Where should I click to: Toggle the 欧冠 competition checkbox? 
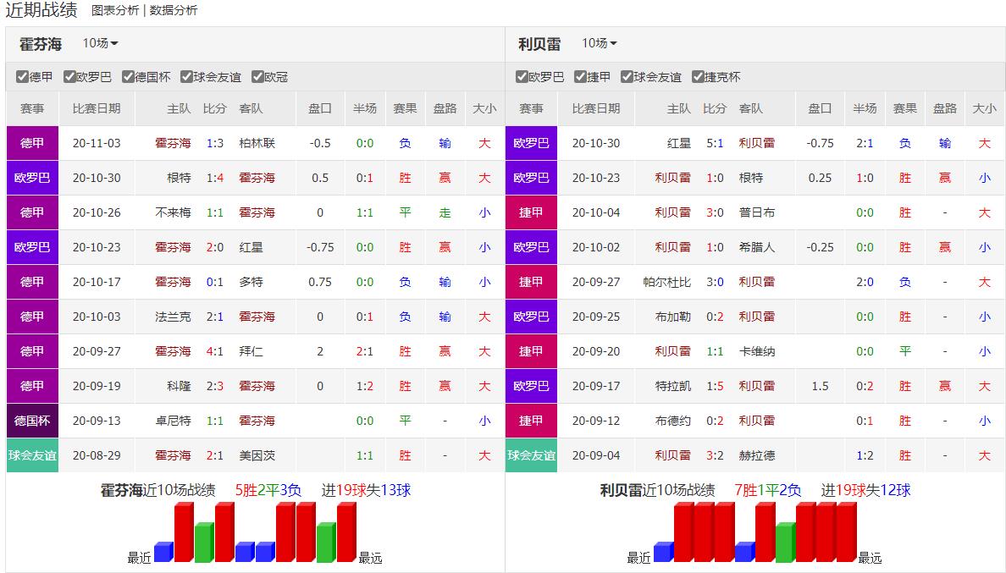258,77
